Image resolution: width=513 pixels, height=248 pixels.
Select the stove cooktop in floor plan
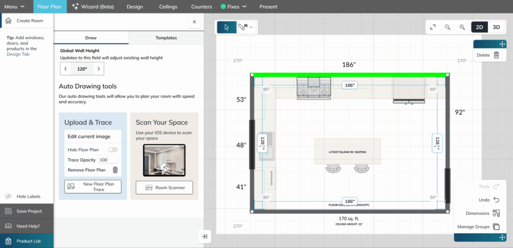click(314, 88)
